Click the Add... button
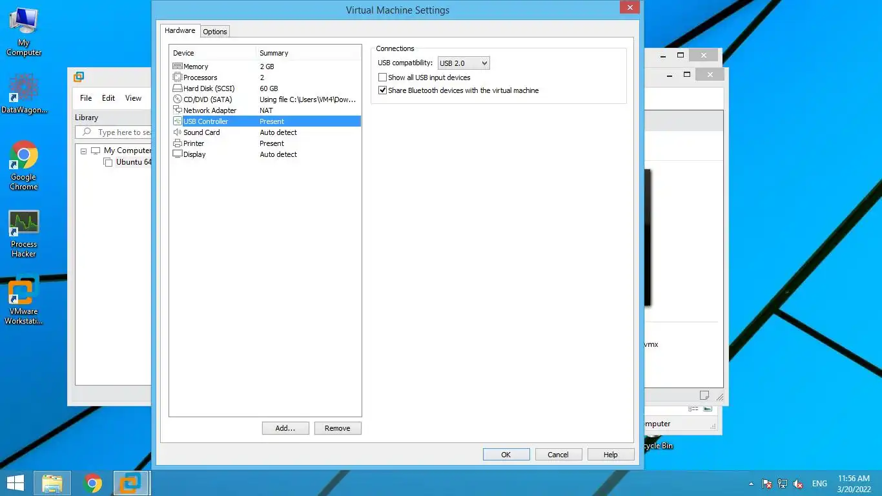 (x=285, y=428)
